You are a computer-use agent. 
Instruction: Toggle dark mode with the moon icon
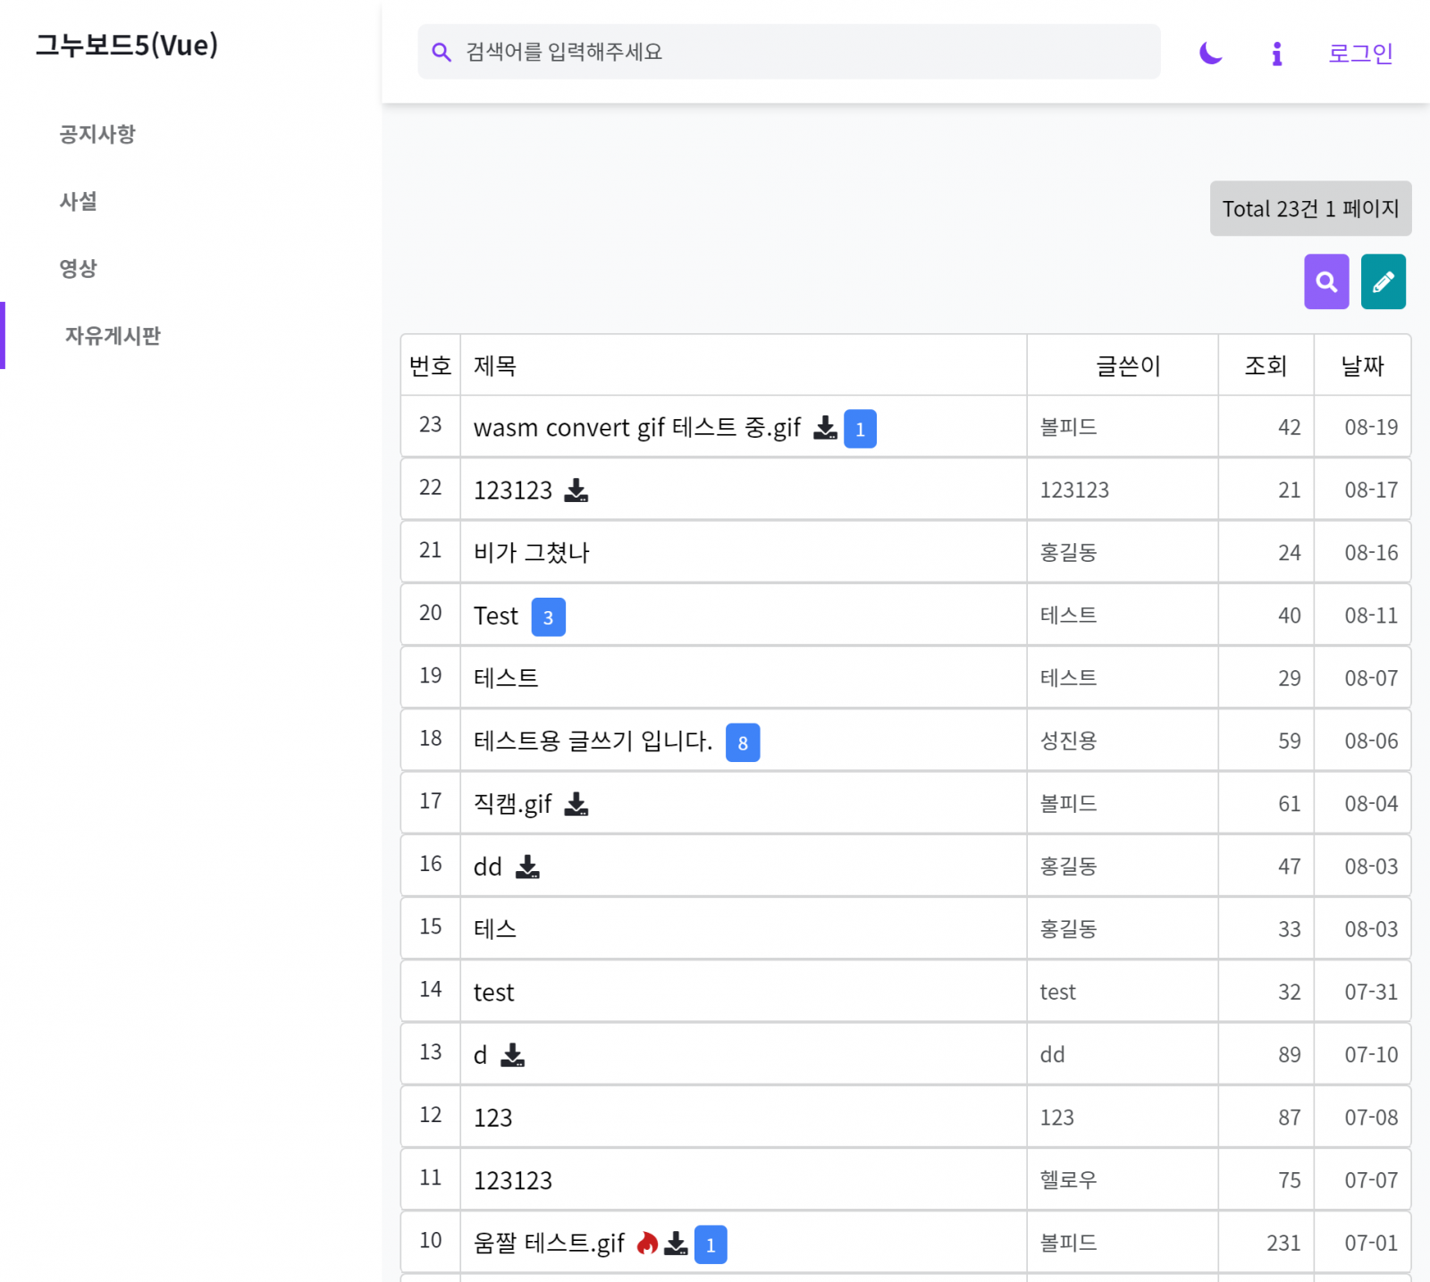1210,54
